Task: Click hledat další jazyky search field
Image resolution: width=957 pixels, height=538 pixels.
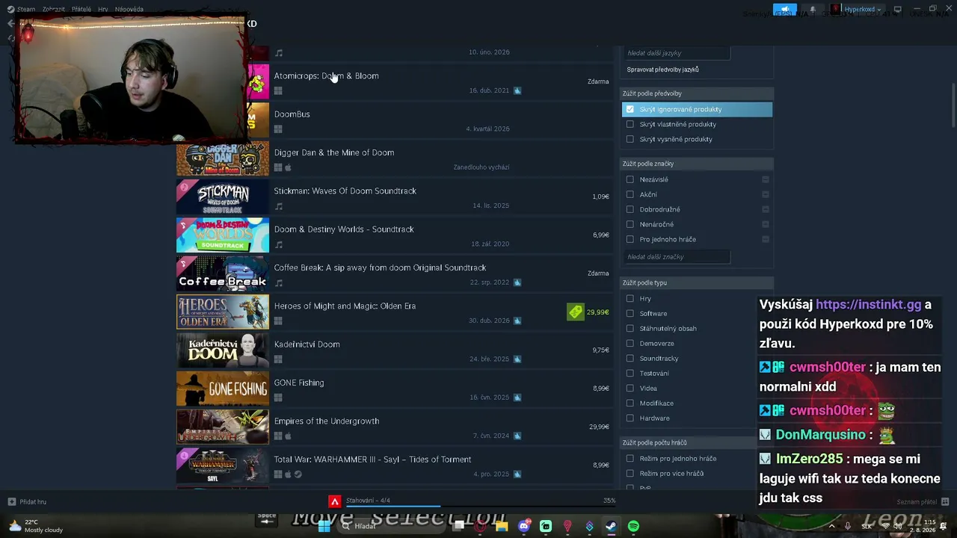Action: pos(677,53)
